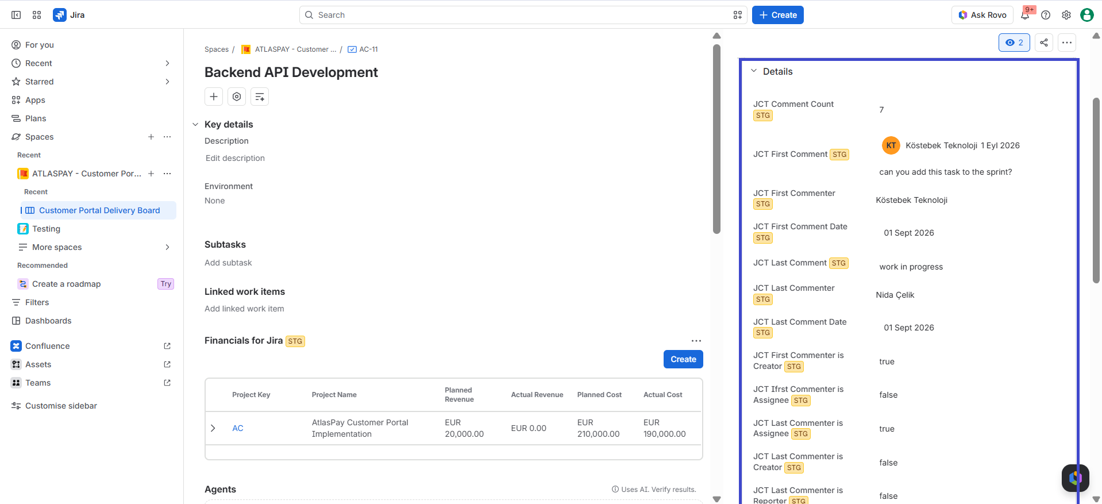This screenshot has height=504, width=1102.
Task: Click the plus icon below the title
Action: coord(214,97)
